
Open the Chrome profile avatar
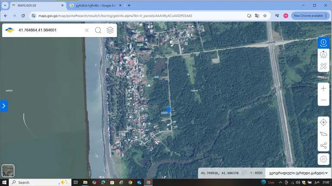click(285, 15)
